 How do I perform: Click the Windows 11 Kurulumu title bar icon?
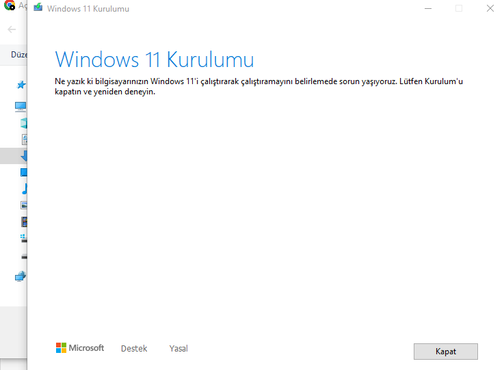coord(38,7)
